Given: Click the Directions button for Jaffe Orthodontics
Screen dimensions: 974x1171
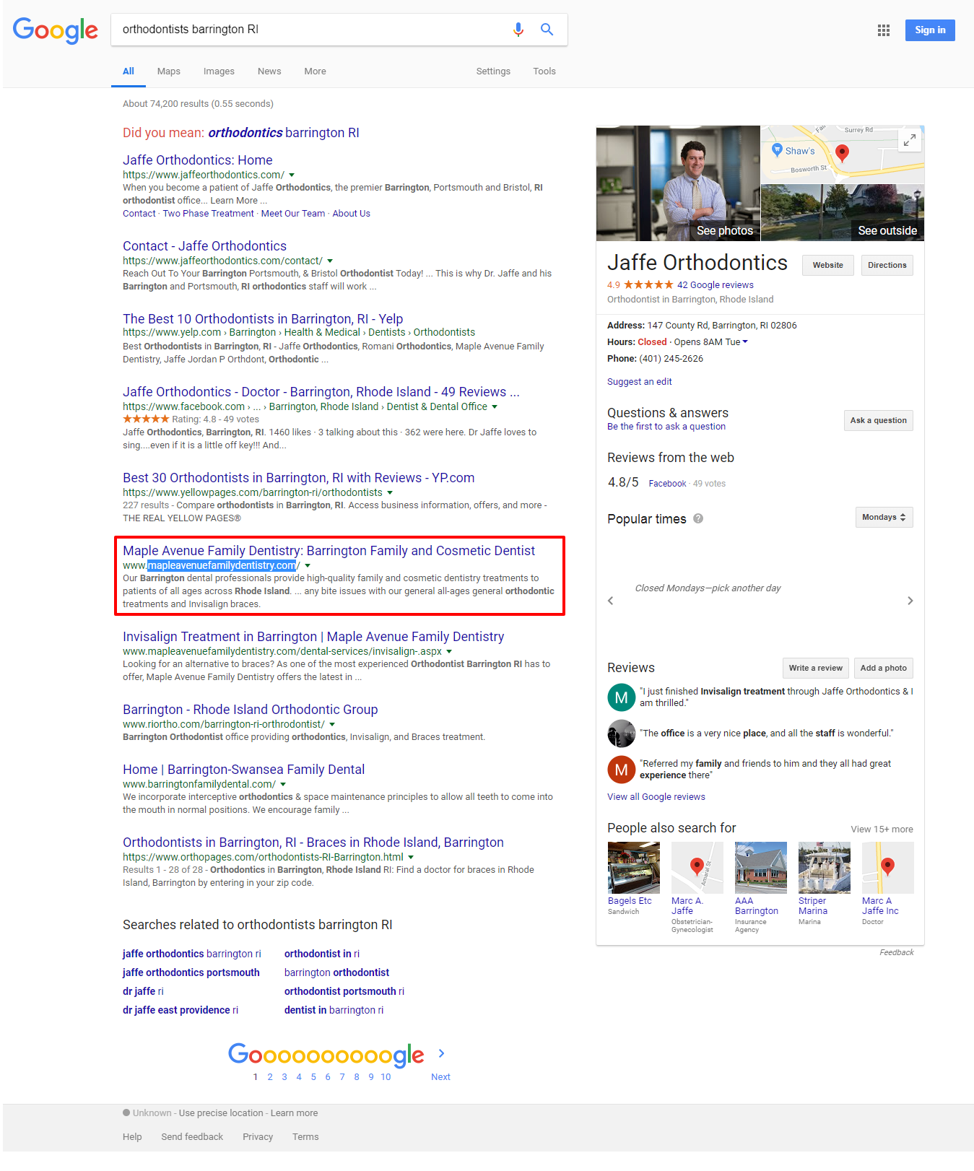Looking at the screenshot, I should pos(887,266).
